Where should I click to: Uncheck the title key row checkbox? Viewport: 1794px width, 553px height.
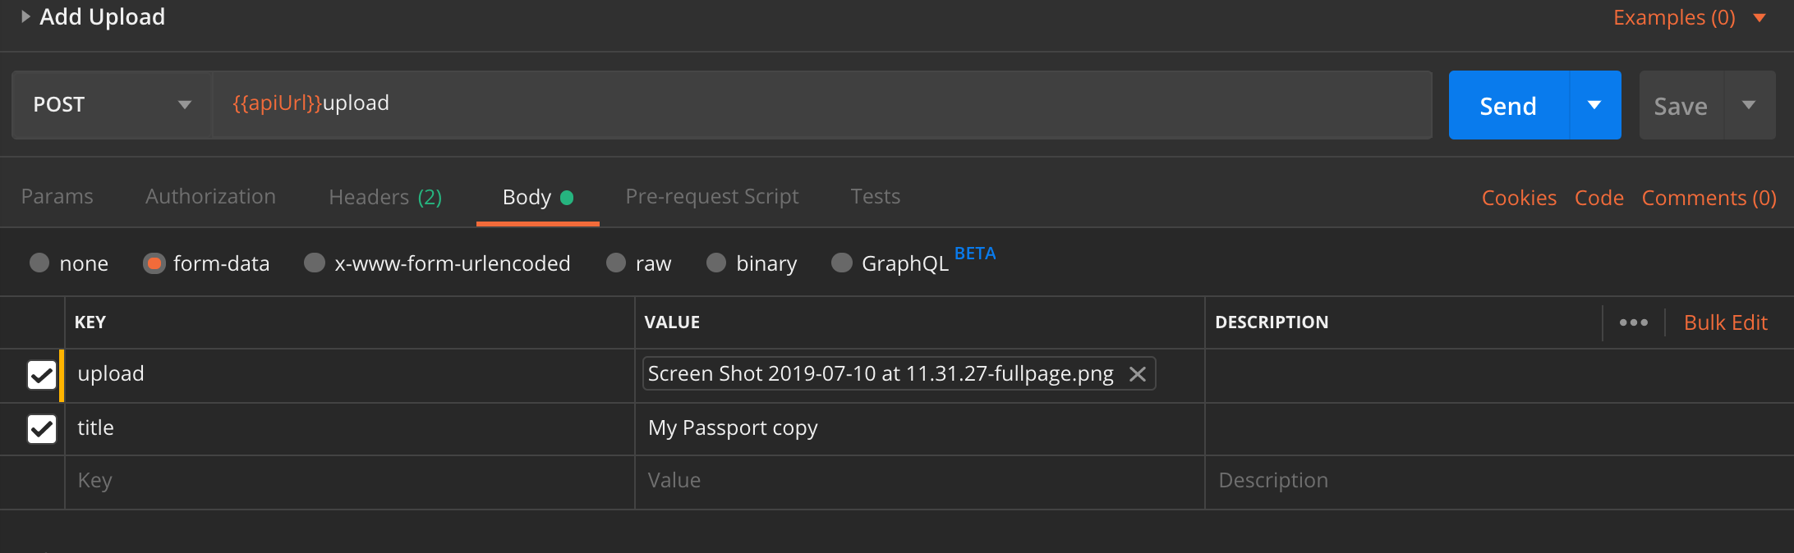tap(42, 428)
